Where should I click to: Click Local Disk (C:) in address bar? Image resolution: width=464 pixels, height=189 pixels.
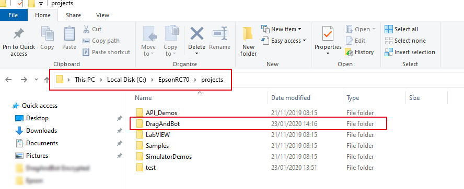click(x=126, y=80)
